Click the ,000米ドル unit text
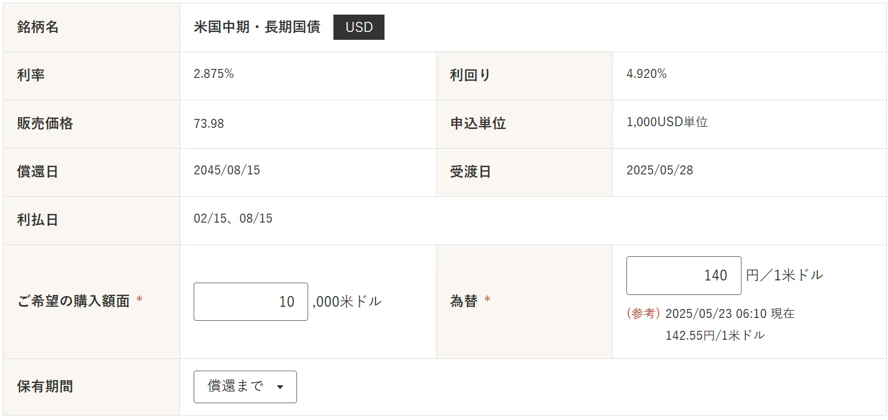The image size is (888, 420). (347, 302)
